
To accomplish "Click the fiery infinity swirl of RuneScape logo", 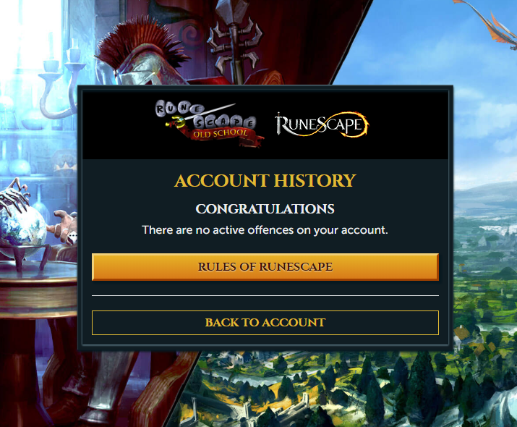I will pos(343,124).
